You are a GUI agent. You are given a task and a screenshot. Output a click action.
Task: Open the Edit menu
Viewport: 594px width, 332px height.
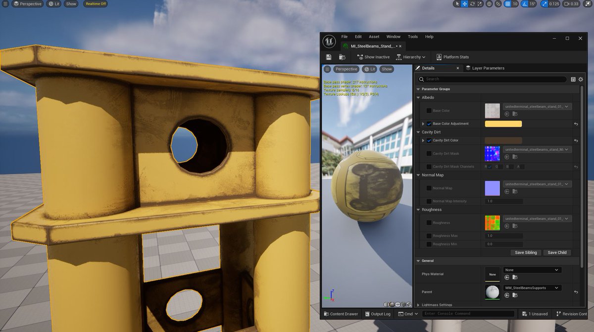tap(358, 37)
